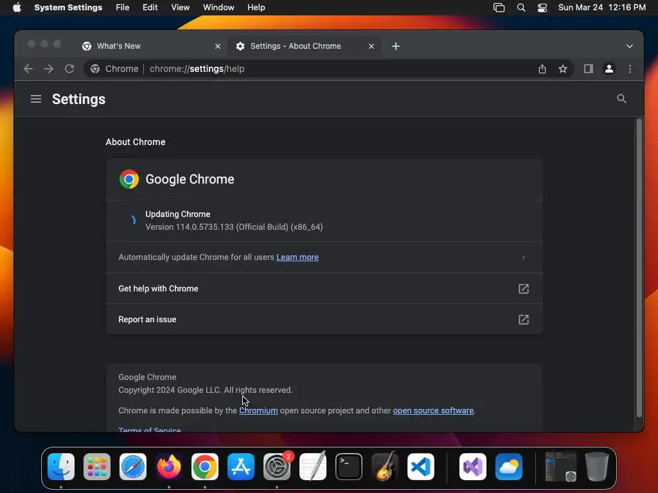Expand Automatically update Chrome row arrow
Image resolution: width=658 pixels, height=493 pixels.
(523, 257)
